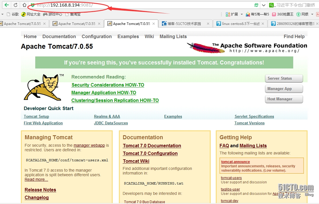This screenshot has width=319, height=204.
Task: Open the Manager App button
Action: tap(284, 89)
